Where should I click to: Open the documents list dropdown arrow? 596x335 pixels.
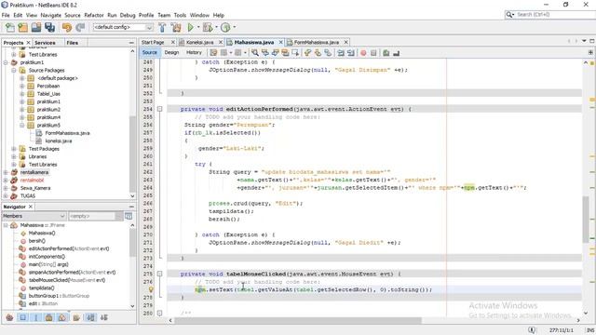(x=584, y=41)
